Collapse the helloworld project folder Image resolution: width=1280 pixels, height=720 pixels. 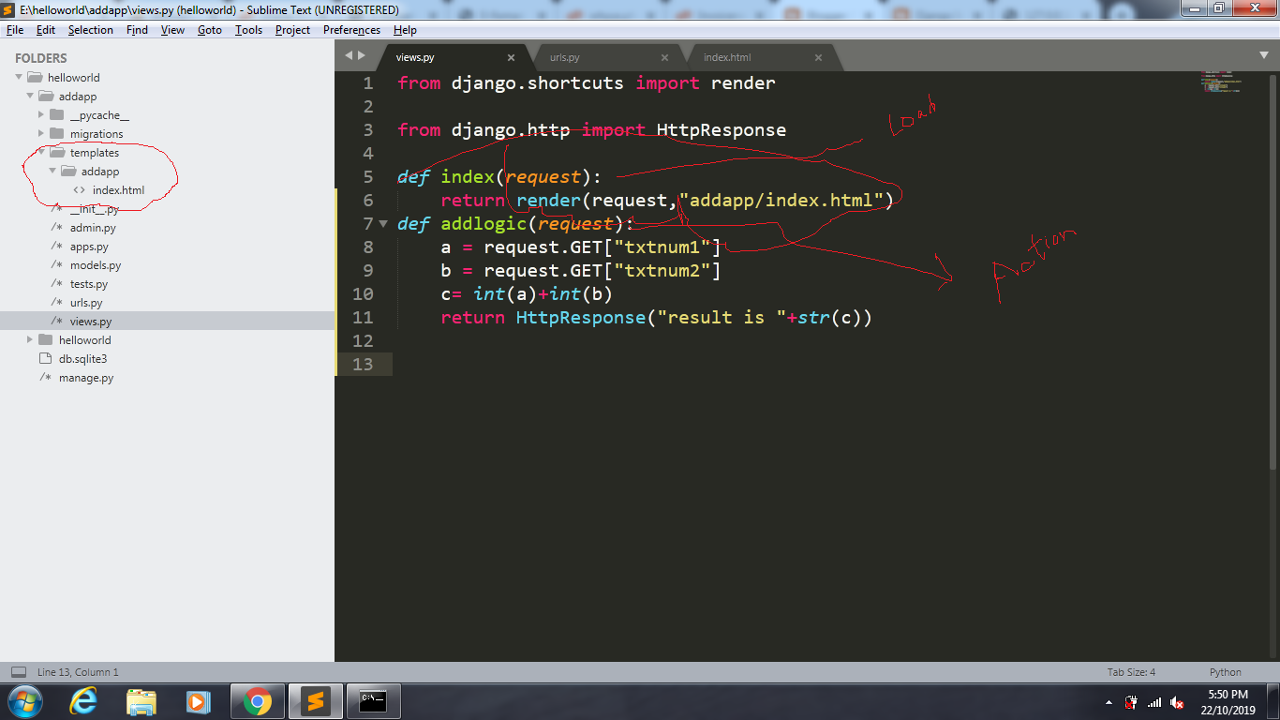19,77
